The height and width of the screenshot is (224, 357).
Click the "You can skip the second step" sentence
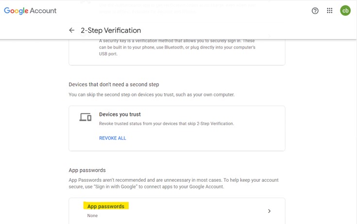[152, 95]
